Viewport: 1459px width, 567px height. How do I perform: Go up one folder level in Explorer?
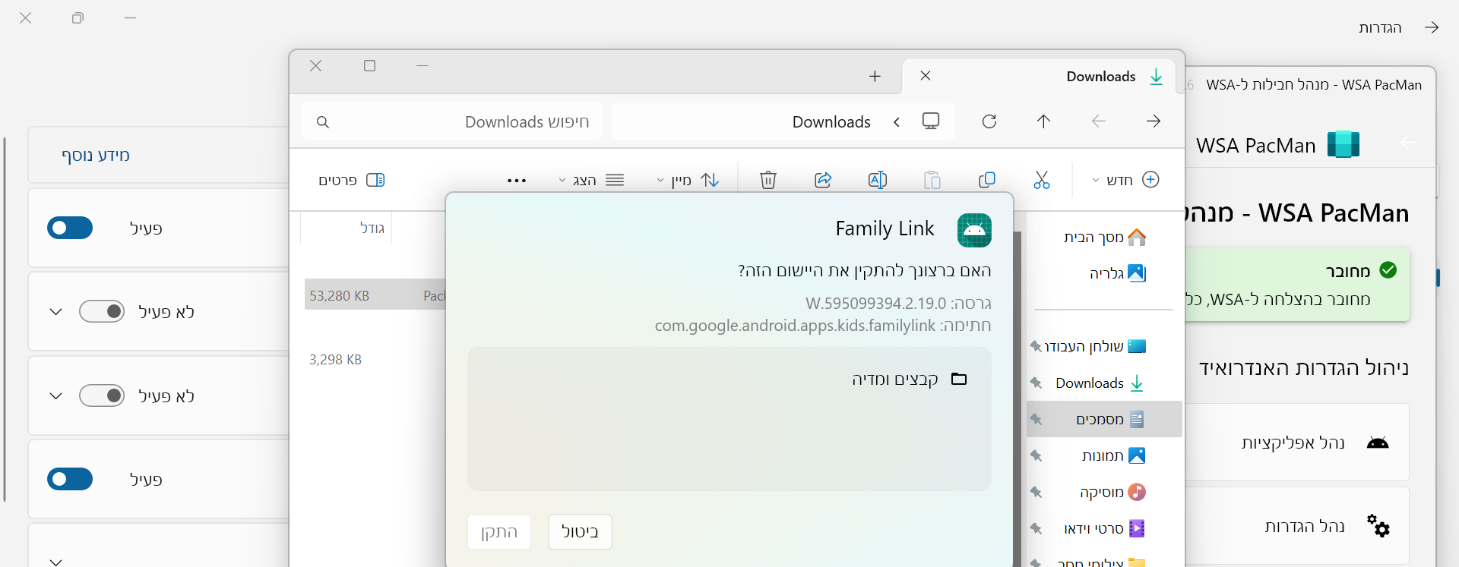point(1044,121)
